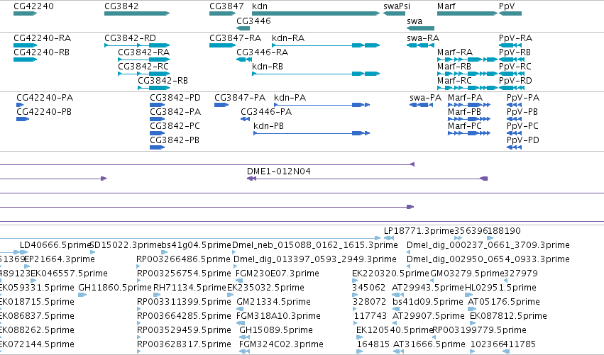
Task: Select protein Marf-PB
Action: click(469, 119)
